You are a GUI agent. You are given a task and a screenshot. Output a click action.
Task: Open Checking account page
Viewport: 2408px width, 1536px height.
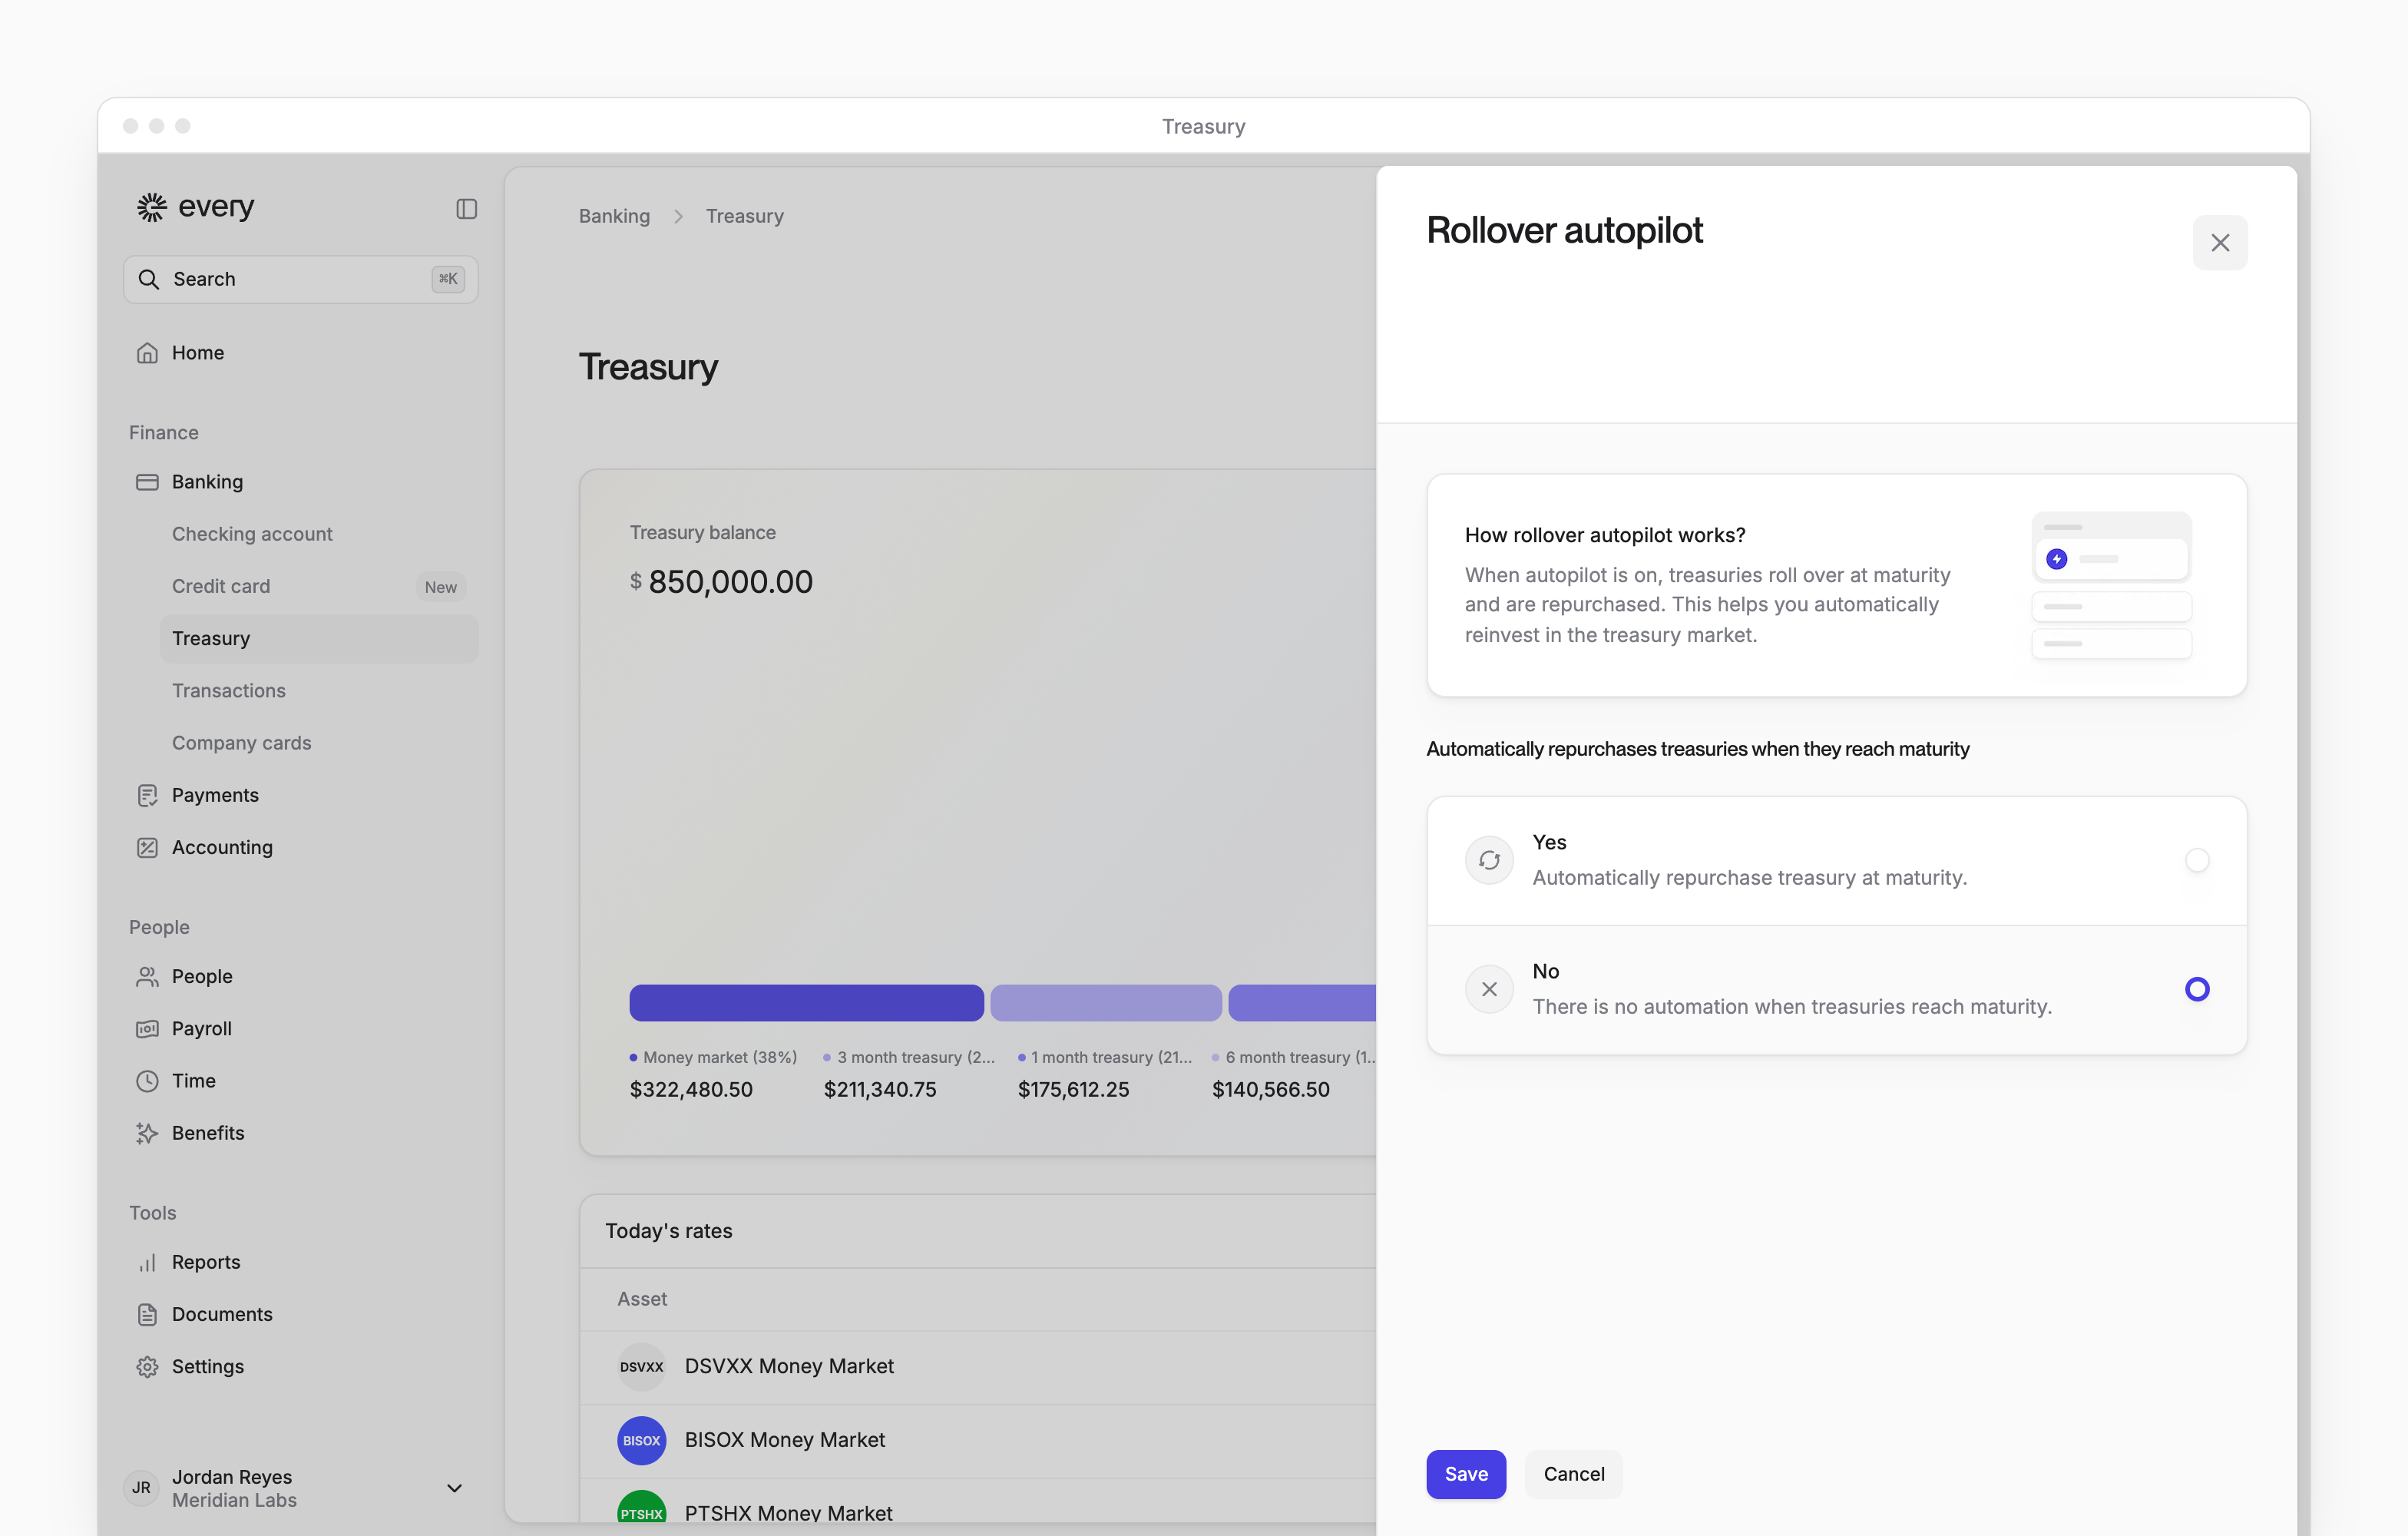pyautogui.click(x=319, y=534)
